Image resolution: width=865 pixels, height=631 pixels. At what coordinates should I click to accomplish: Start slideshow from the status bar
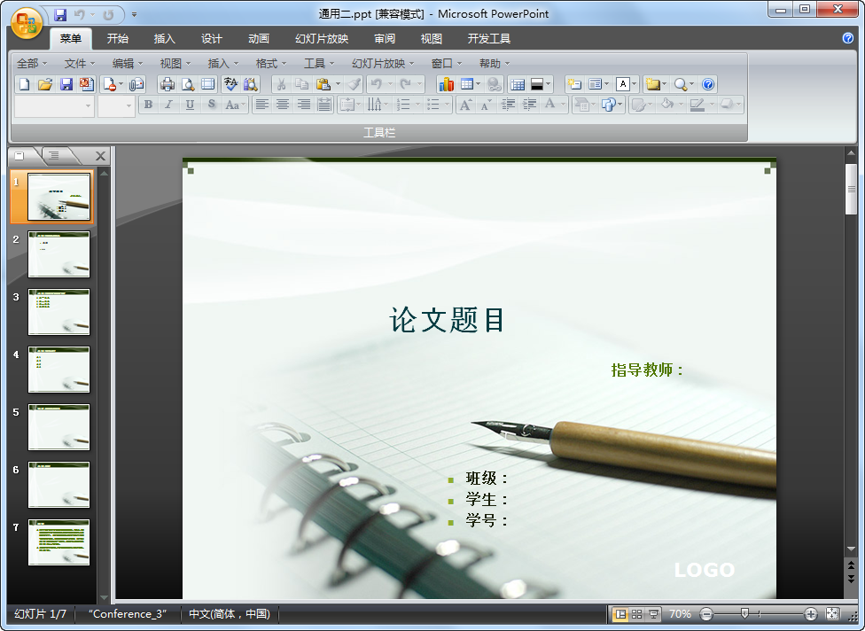pyautogui.click(x=652, y=613)
